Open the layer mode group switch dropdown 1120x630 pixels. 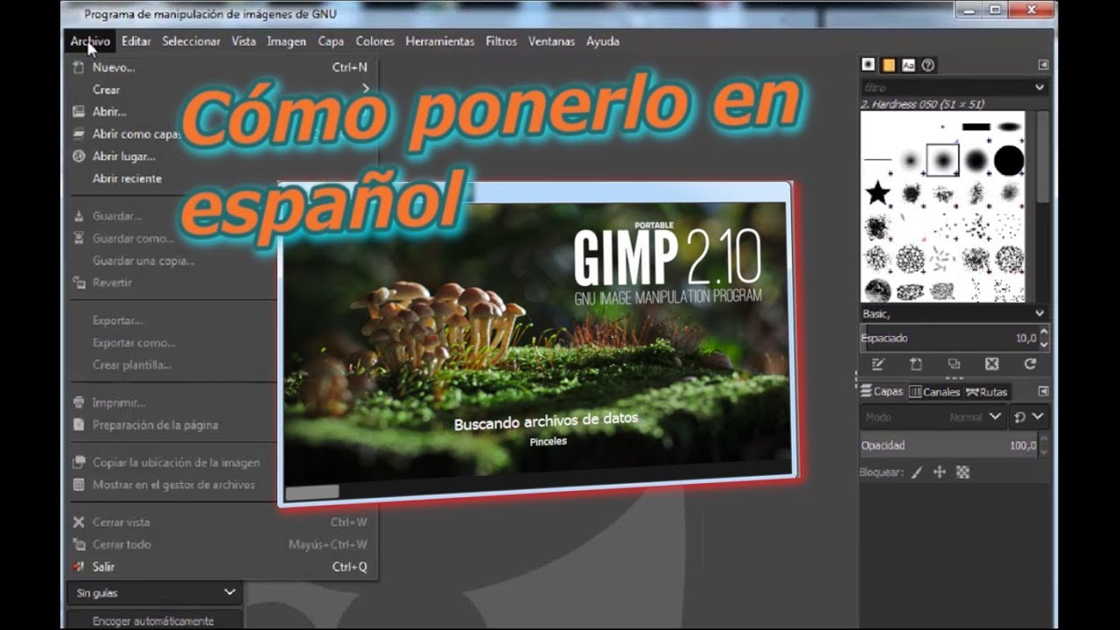[1029, 417]
